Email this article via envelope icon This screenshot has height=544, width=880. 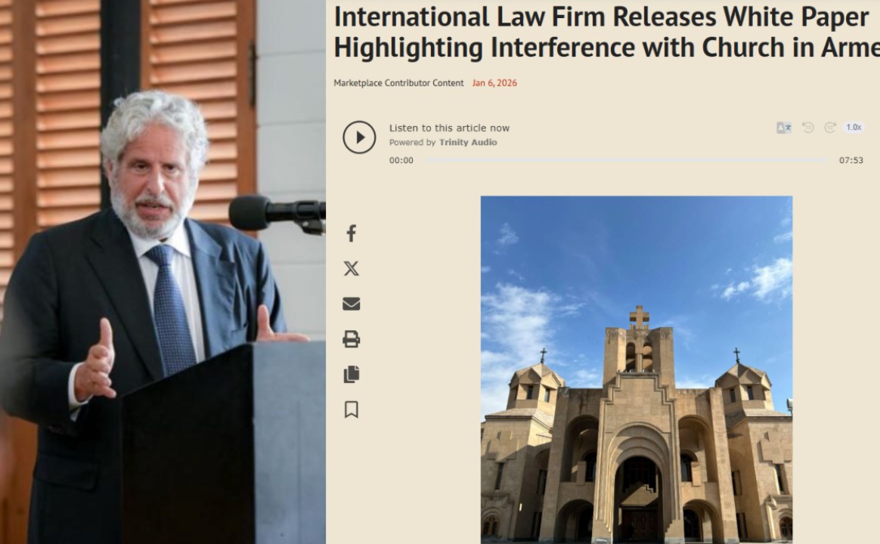click(x=352, y=304)
